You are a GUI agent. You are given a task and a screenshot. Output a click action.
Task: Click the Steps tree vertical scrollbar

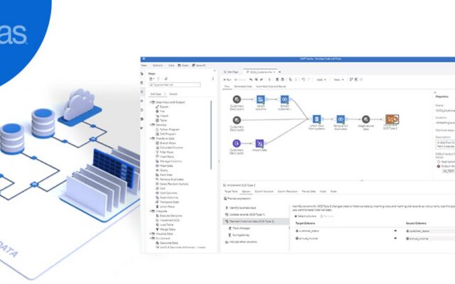pos(211,135)
